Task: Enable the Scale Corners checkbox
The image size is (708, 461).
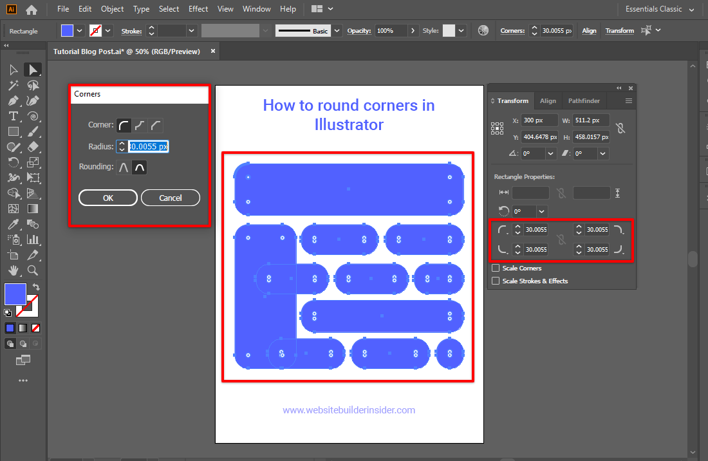Action: click(496, 268)
